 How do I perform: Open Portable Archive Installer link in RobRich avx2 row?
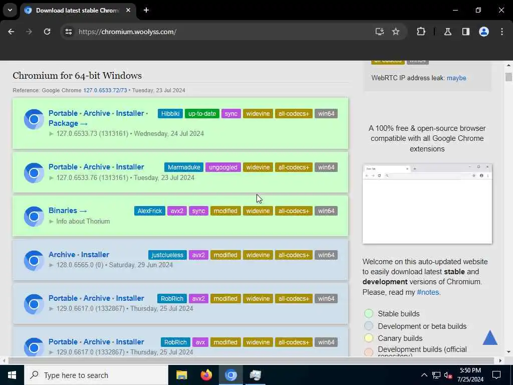point(96,298)
